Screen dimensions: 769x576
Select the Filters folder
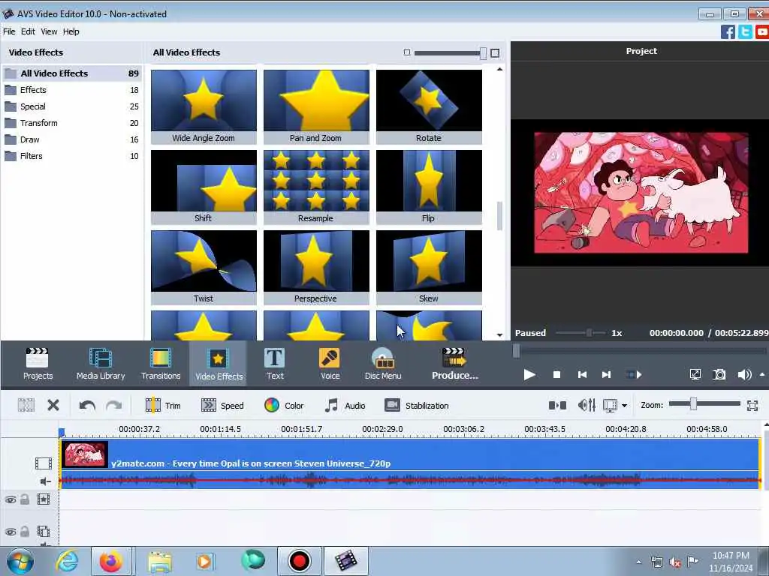[71, 156]
